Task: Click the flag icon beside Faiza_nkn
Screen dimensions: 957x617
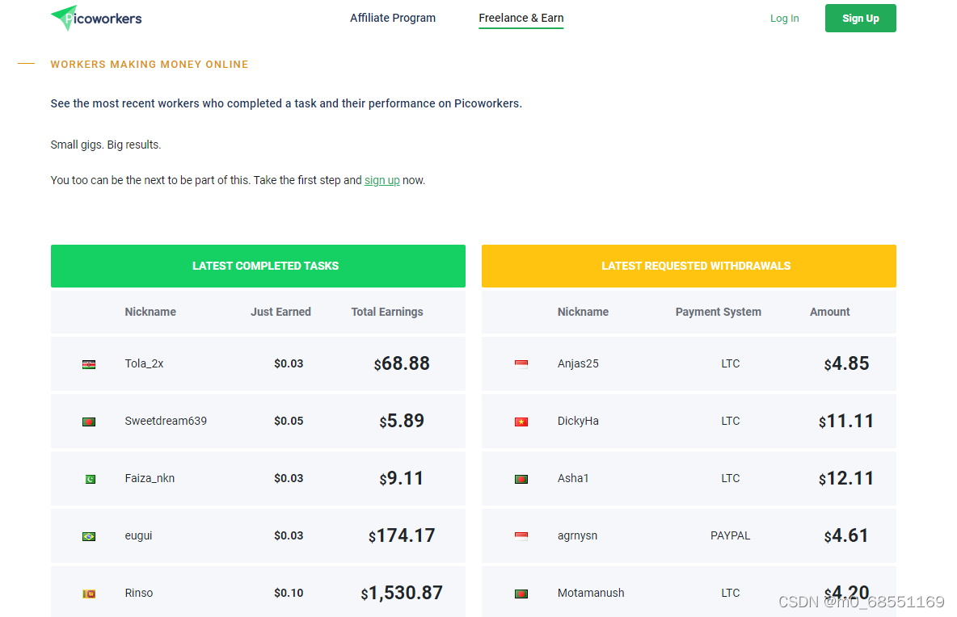Action: 89,479
